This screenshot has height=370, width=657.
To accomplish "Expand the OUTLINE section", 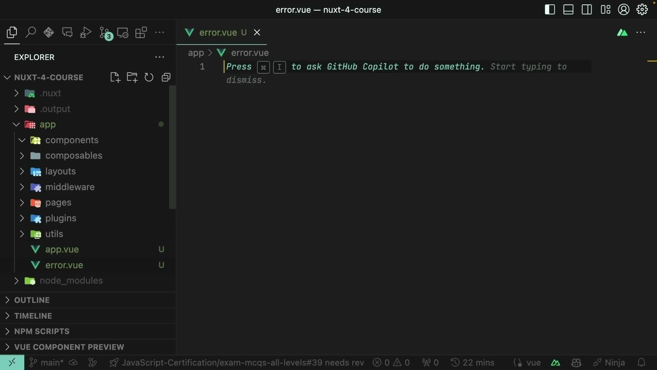I will pyautogui.click(x=88, y=300).
